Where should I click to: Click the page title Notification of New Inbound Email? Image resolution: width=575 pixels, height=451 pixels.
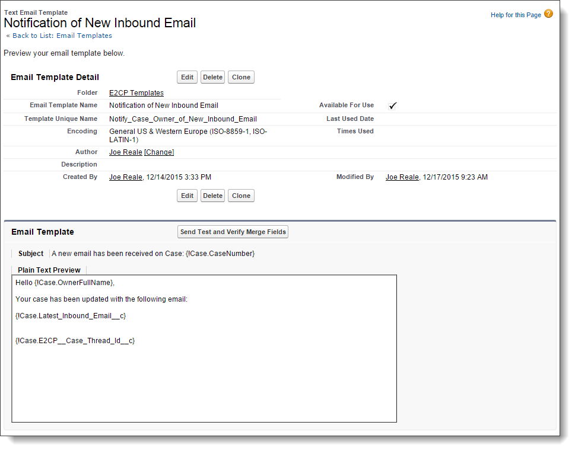100,23
